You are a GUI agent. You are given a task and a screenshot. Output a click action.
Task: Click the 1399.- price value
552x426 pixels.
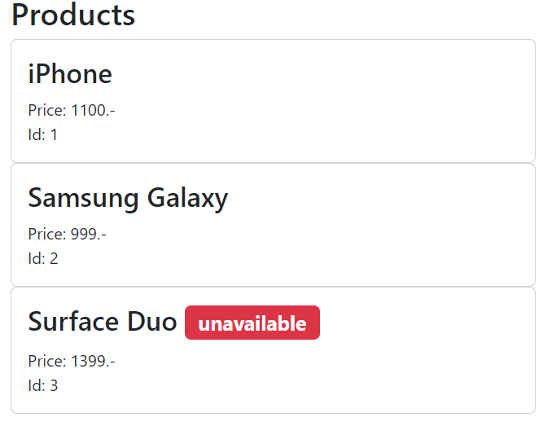(x=93, y=361)
